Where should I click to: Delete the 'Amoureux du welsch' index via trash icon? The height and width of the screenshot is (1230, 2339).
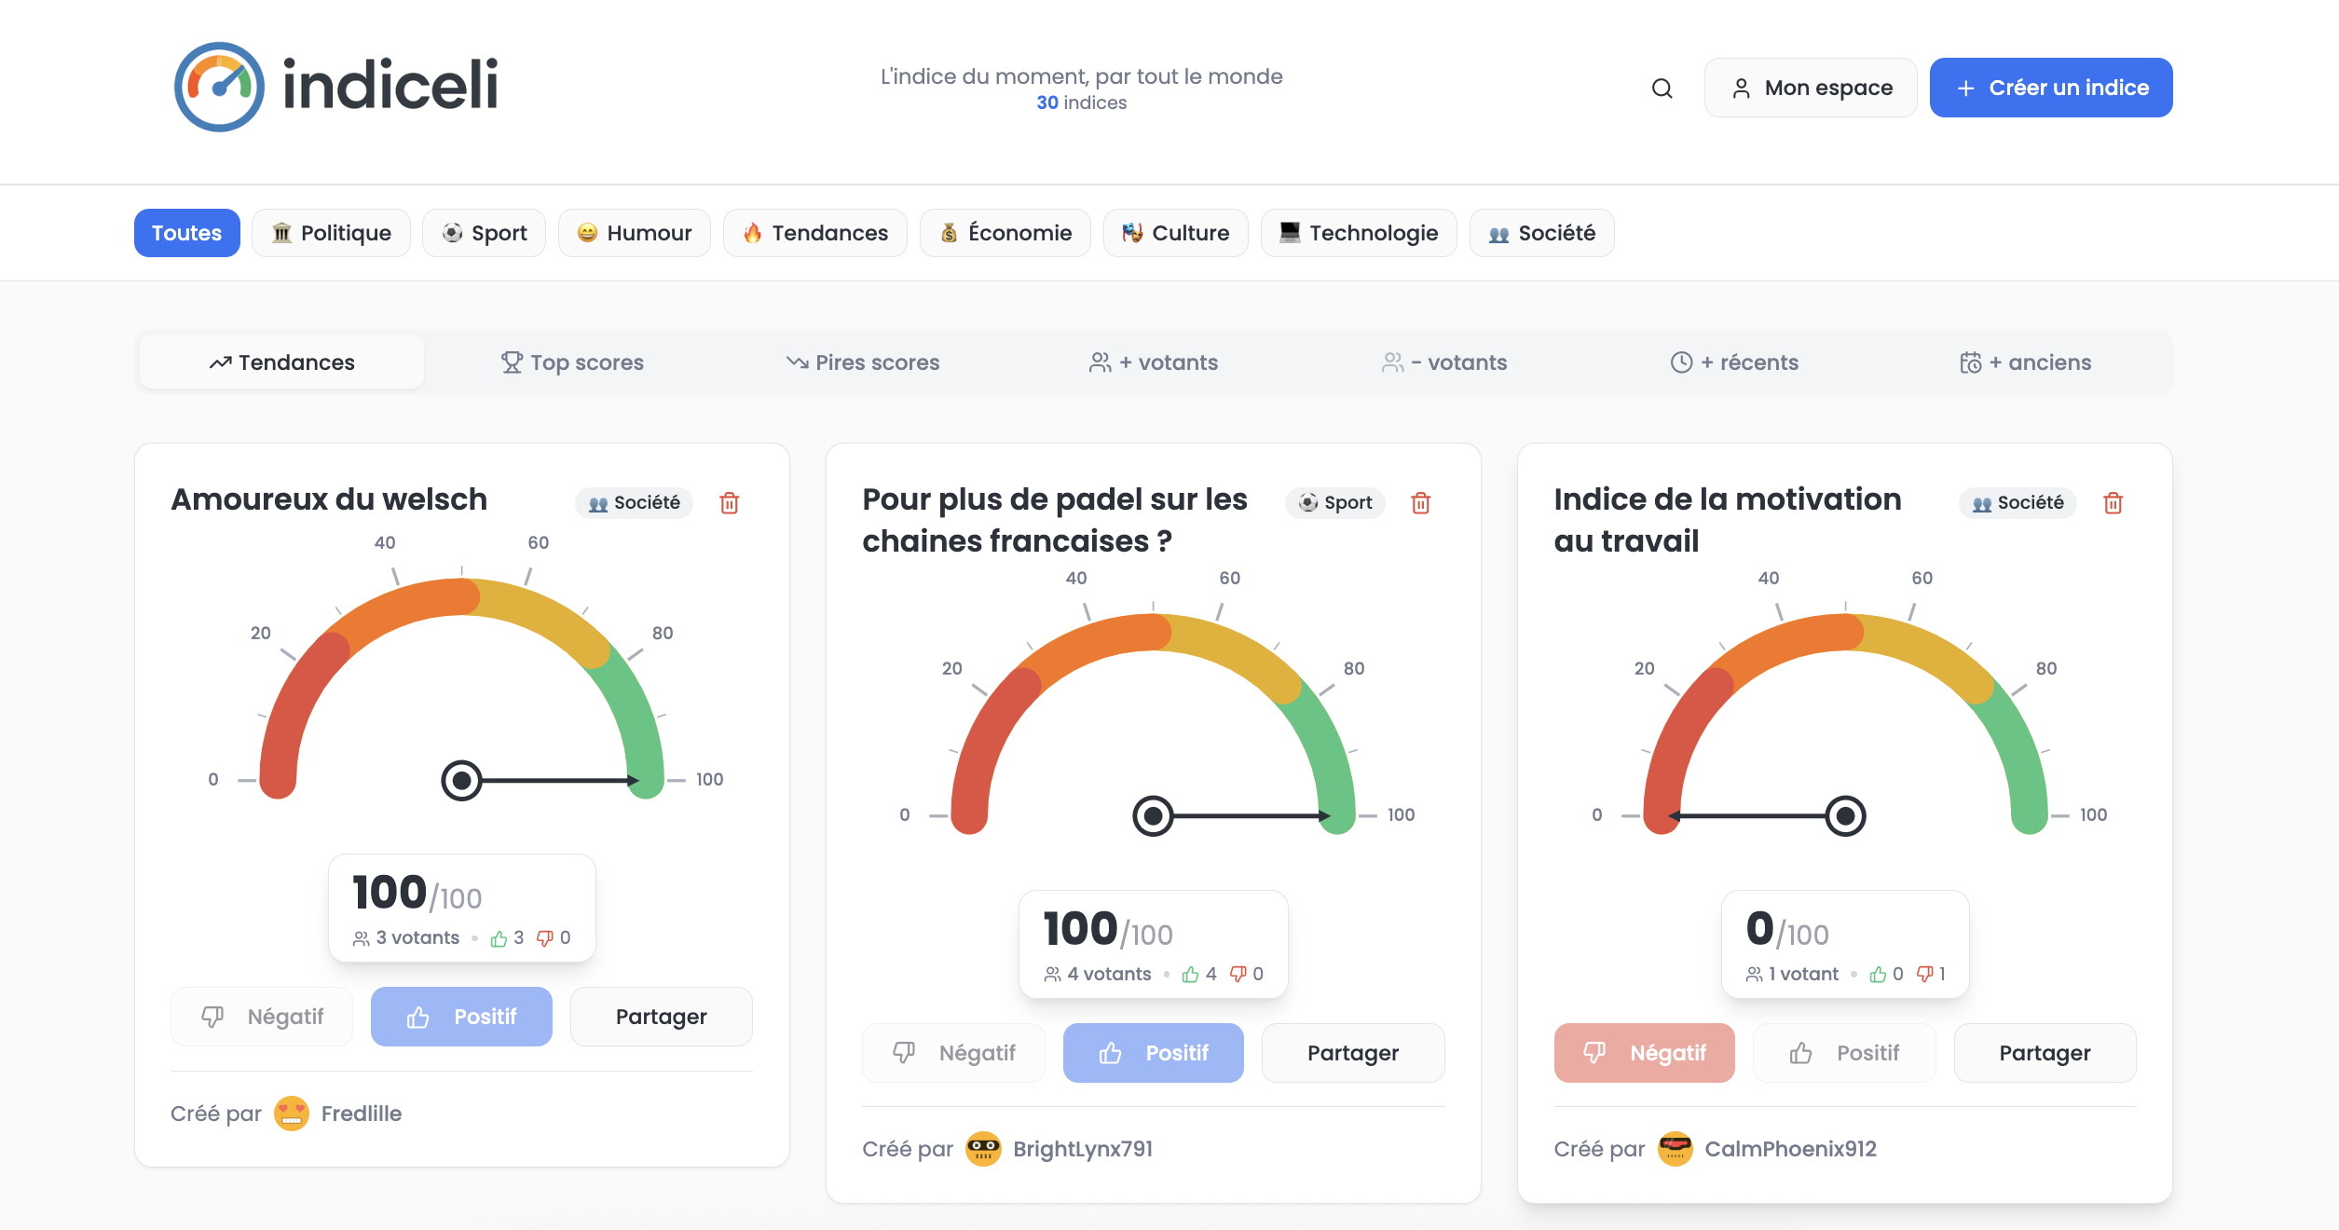(730, 502)
